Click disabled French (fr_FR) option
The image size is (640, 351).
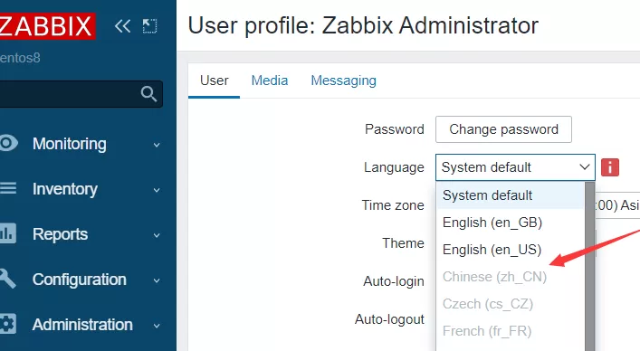coord(511,331)
